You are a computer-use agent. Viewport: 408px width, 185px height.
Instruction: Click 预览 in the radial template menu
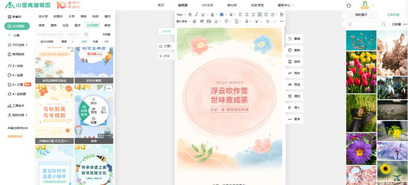coord(94,111)
